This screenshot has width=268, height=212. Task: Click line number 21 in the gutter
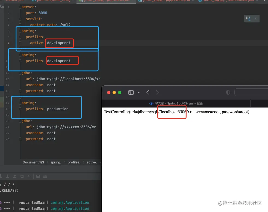[7, 127]
